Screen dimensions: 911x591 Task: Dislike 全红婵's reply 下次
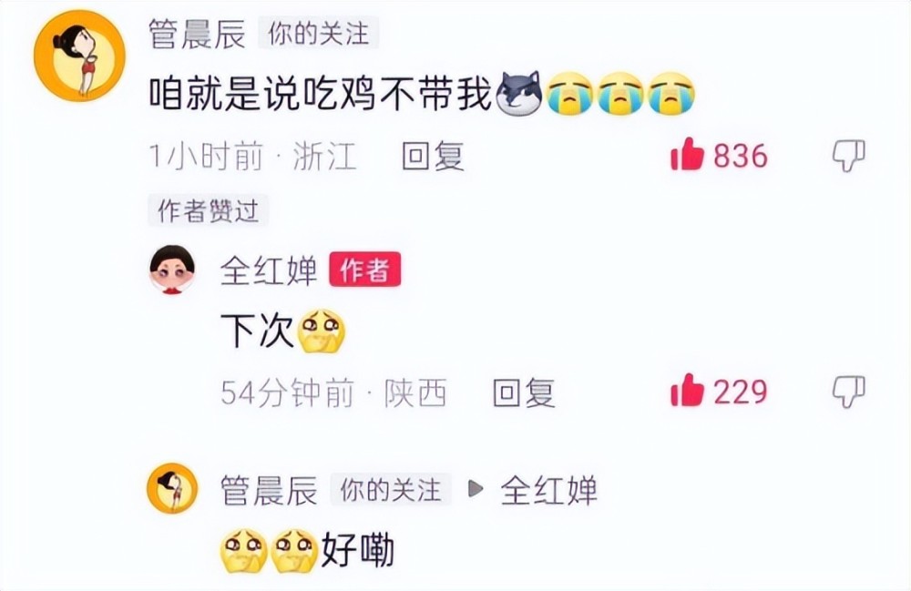848,391
